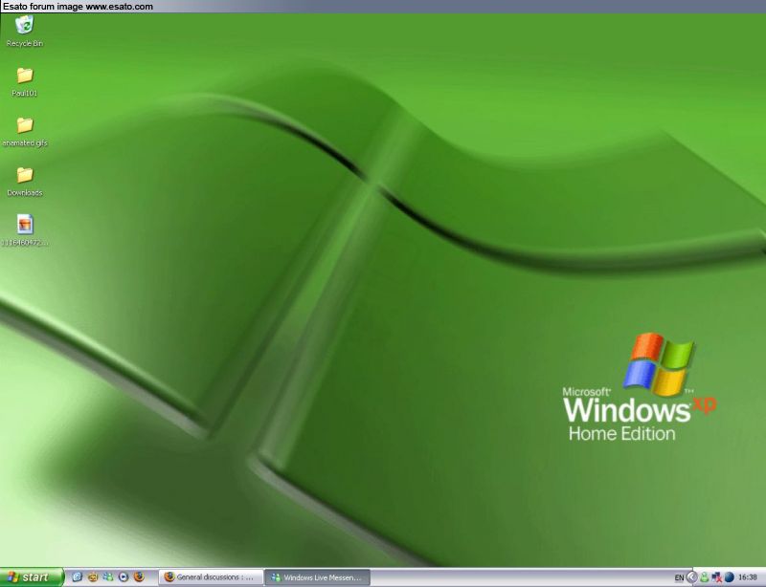Click the Outlook Express Quick Launch icon
Screen dimensions: 766x587
(92, 577)
